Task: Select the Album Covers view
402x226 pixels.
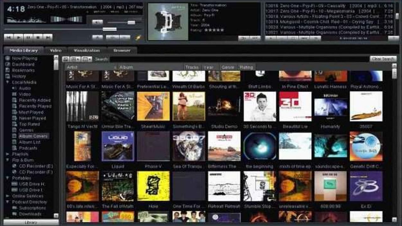Action: pos(33,136)
